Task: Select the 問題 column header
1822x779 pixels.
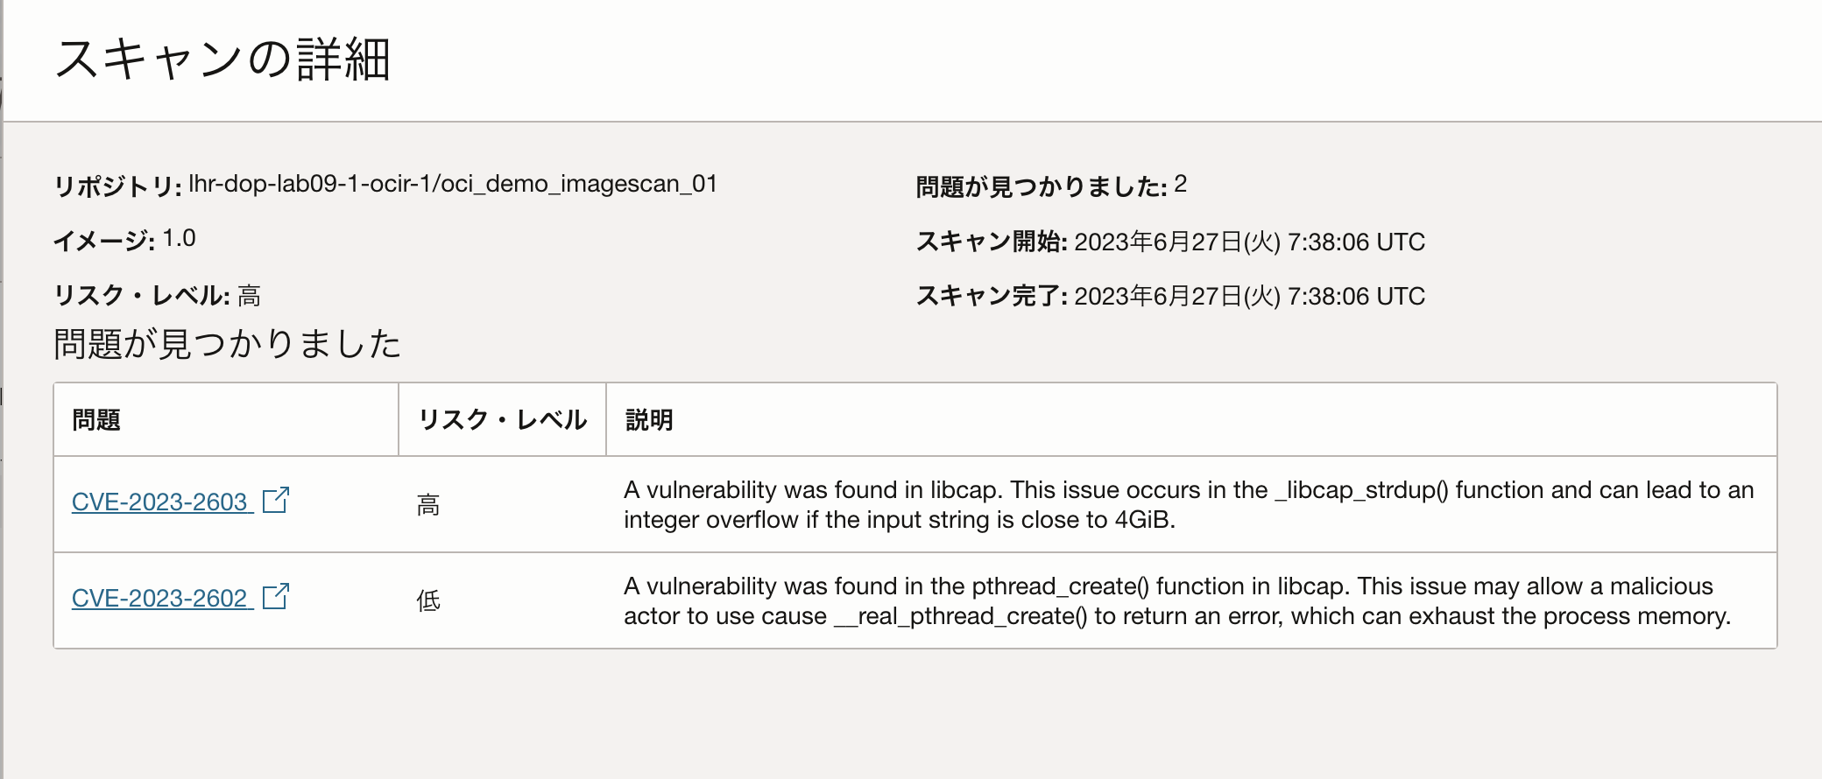Action: coord(95,420)
